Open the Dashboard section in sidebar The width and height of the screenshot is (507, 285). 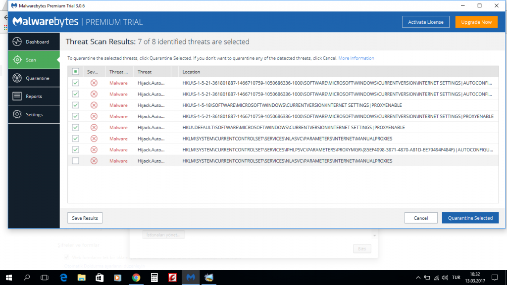tap(34, 42)
